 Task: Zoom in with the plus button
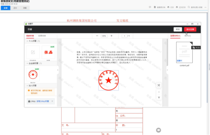[111, 36]
